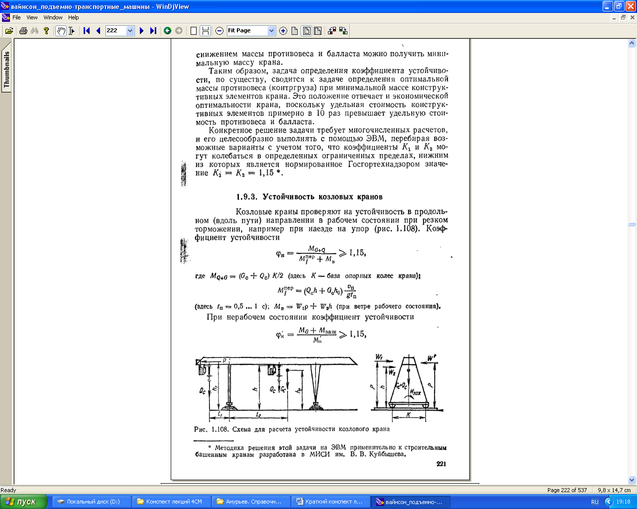Click the Print icon in toolbar
637x509 pixels.
23,31
